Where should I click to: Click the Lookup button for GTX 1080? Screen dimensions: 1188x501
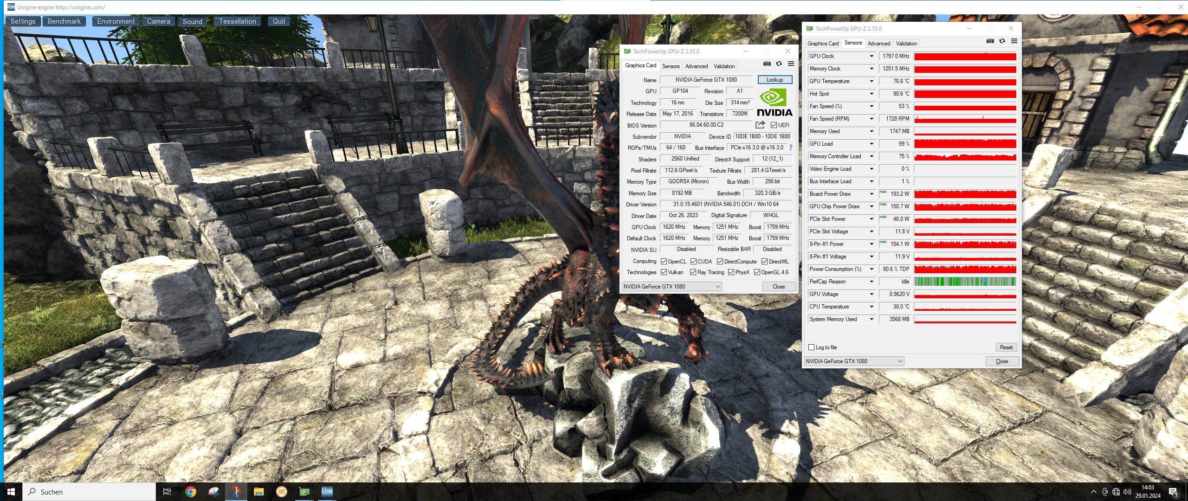[774, 79]
